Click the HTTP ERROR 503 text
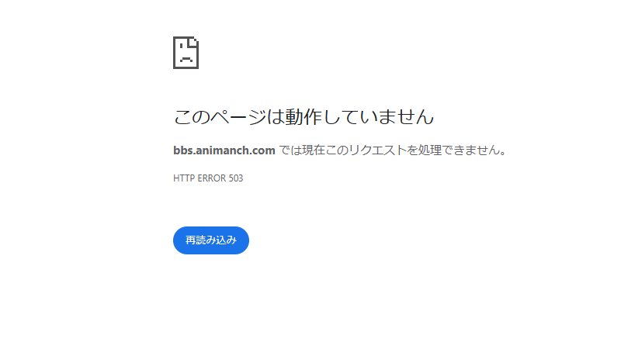Viewport: 621px width, 349px height. [208, 178]
